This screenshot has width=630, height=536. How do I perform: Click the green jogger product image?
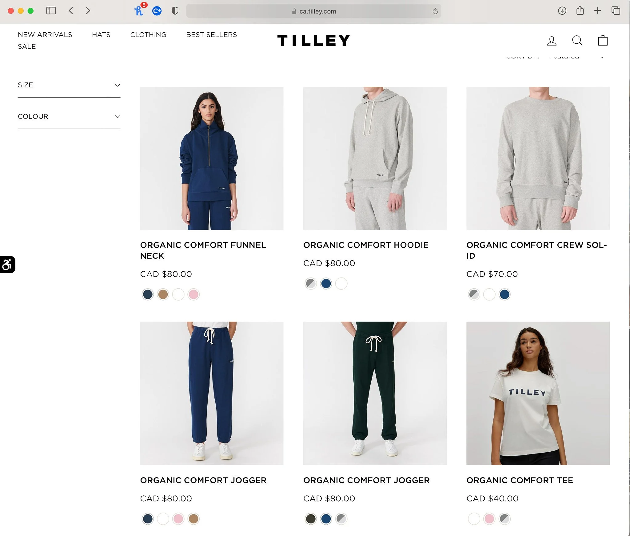(x=375, y=393)
